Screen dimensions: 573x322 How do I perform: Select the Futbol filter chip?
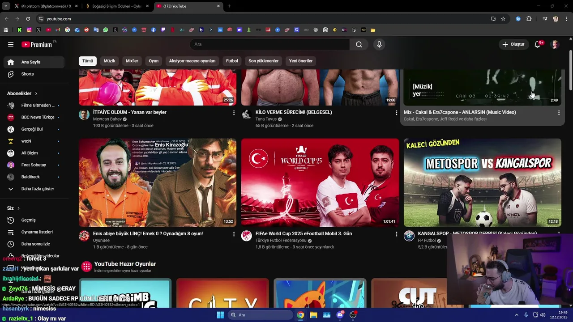point(232,61)
